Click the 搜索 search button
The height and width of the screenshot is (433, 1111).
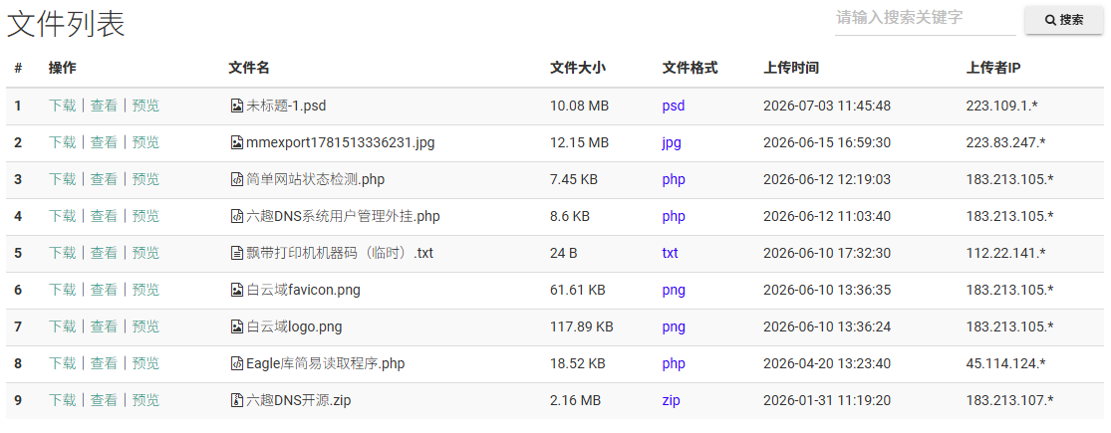(1063, 20)
